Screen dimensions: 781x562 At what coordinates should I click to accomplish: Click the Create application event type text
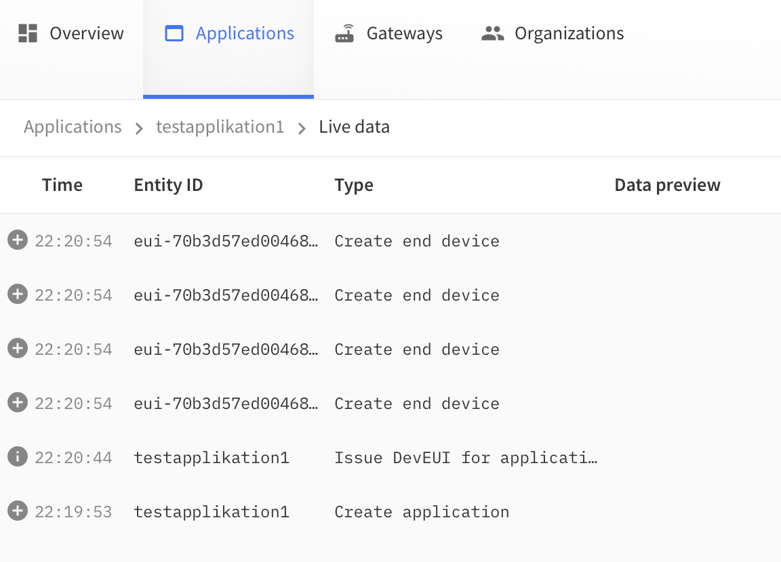pos(422,512)
